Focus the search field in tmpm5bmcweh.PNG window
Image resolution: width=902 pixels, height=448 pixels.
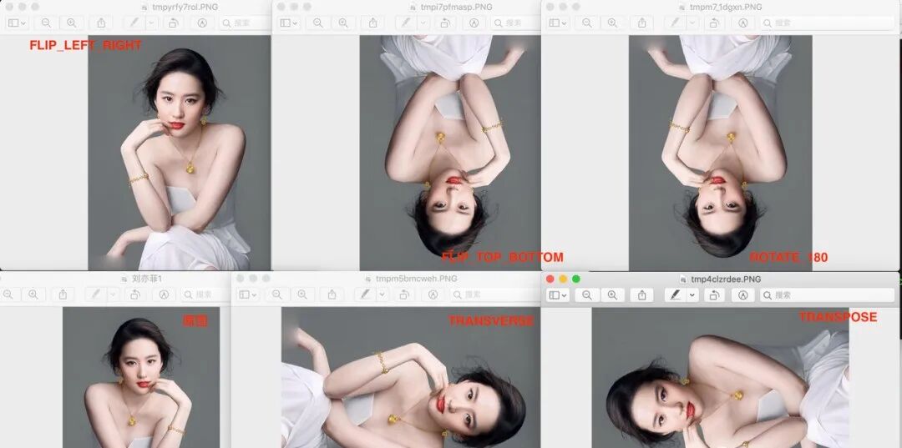click(495, 294)
